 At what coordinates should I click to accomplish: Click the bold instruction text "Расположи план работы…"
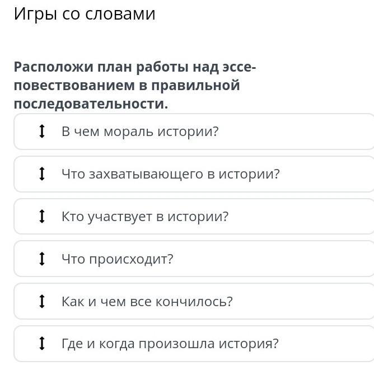tap(134, 86)
